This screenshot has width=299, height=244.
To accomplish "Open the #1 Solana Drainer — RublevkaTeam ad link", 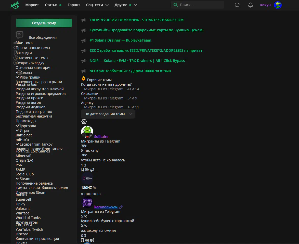I will pos(120,40).
